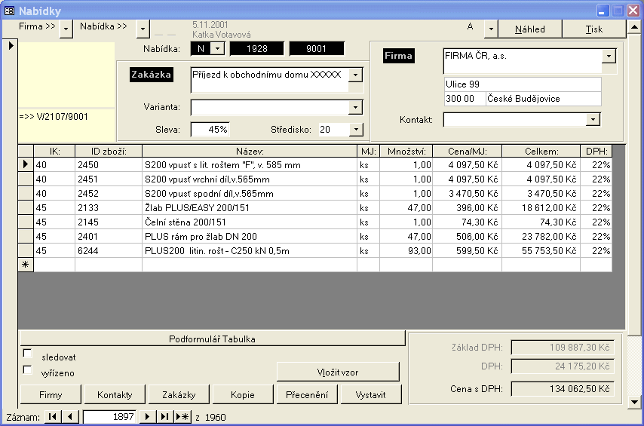Go to previous record arrow
644x426 pixels.
[x=70, y=417]
